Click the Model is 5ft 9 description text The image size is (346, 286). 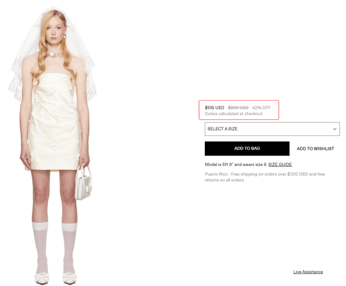(x=236, y=164)
